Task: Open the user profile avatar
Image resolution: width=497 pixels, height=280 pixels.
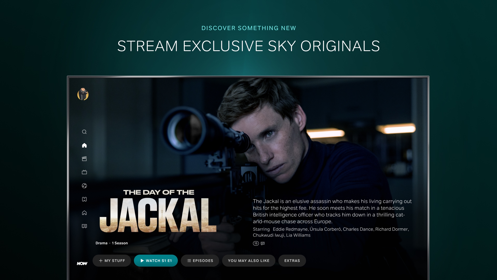Action: pos(83,94)
